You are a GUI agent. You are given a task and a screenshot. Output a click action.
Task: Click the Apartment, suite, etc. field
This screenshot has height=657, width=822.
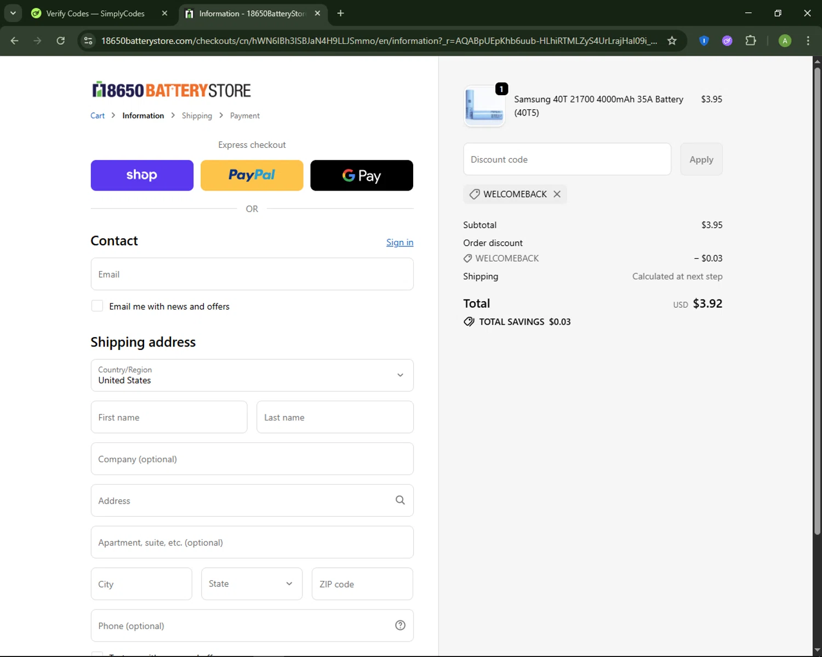click(252, 542)
